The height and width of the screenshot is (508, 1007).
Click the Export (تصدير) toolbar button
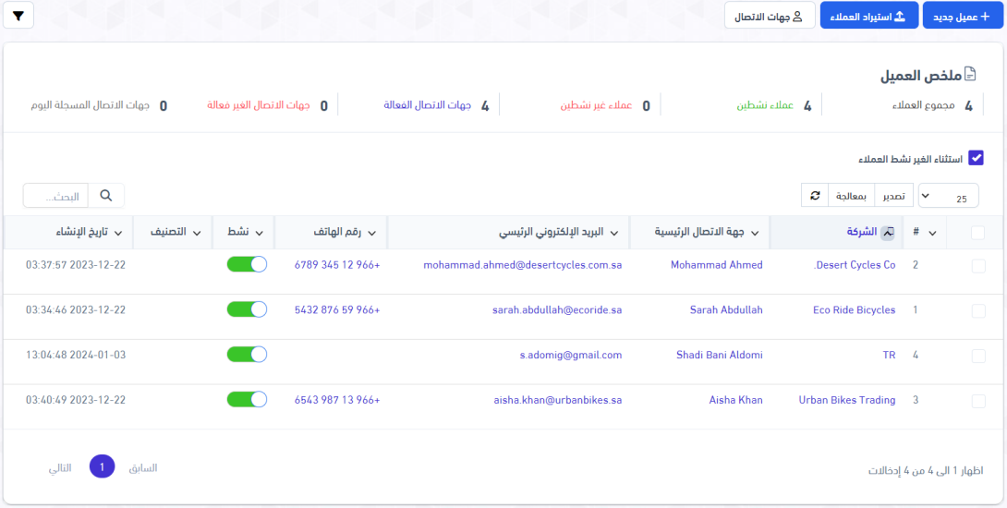tap(893, 196)
